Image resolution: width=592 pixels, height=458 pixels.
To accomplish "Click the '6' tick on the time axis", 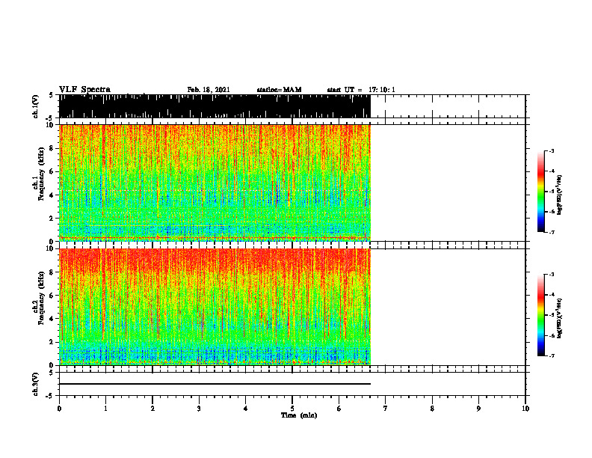I will 339,409.
